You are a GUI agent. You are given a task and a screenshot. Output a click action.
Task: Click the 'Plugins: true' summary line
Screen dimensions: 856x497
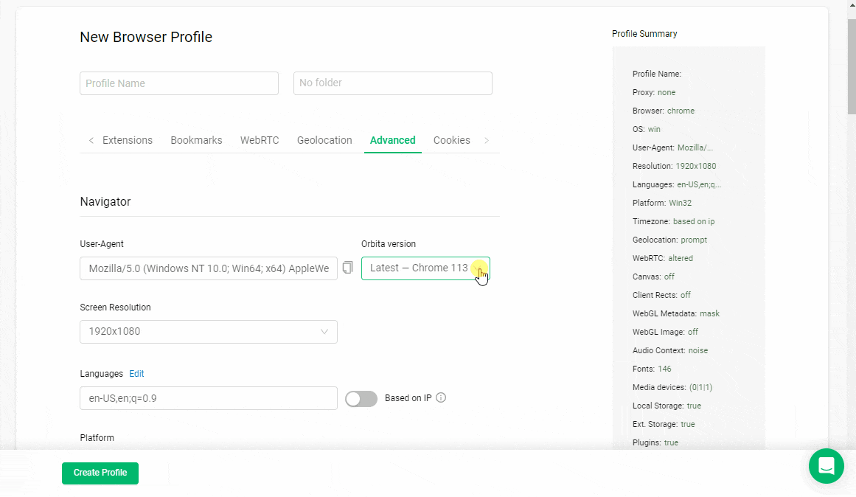(655, 442)
